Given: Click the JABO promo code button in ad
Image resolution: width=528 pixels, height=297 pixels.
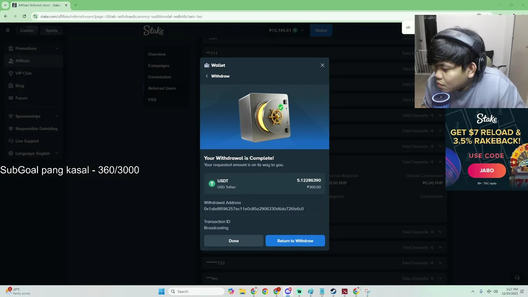Looking at the screenshot, I should (487, 170).
